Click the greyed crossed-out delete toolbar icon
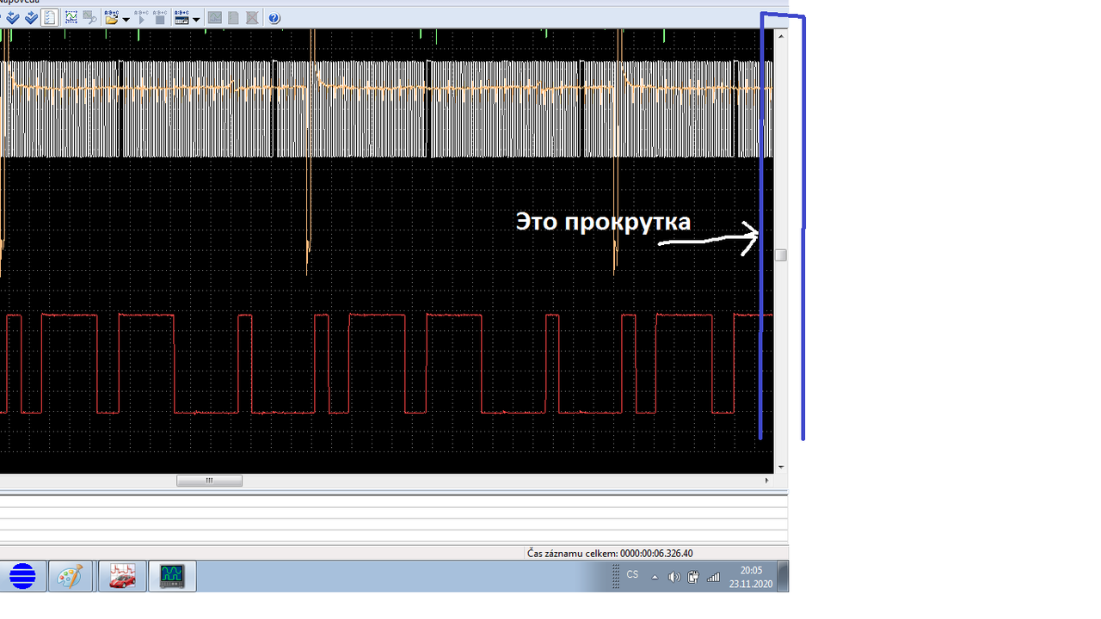The width and height of the screenshot is (1101, 619). [252, 17]
